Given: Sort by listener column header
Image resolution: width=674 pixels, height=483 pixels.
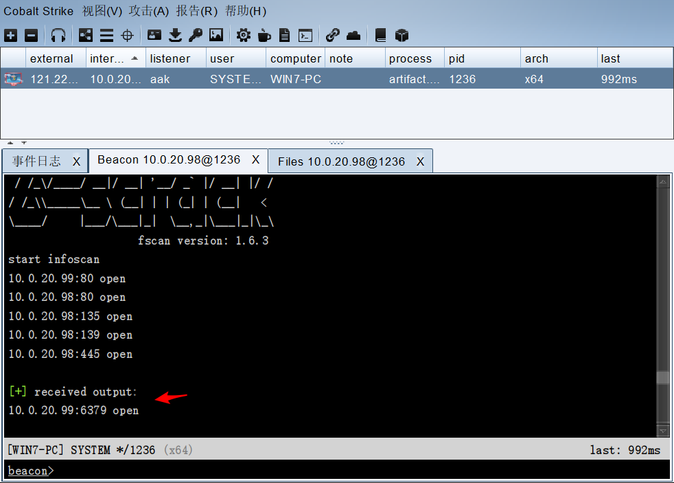Looking at the screenshot, I should click(x=176, y=58).
